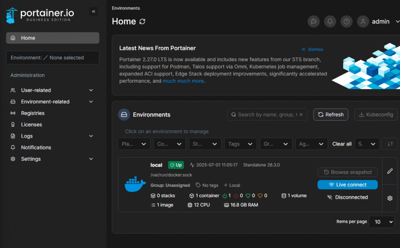
Task: Click the Refresh button
Action: pyautogui.click(x=330, y=115)
